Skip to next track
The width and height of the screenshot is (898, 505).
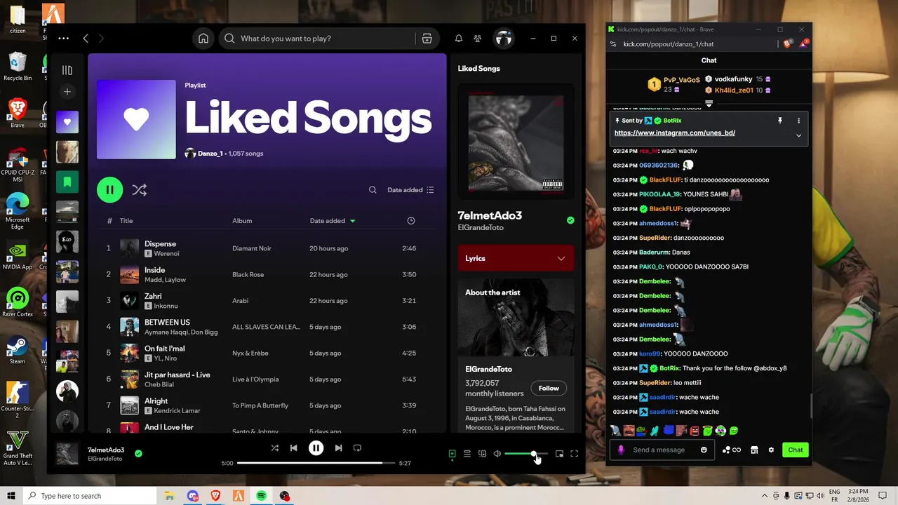coord(338,448)
